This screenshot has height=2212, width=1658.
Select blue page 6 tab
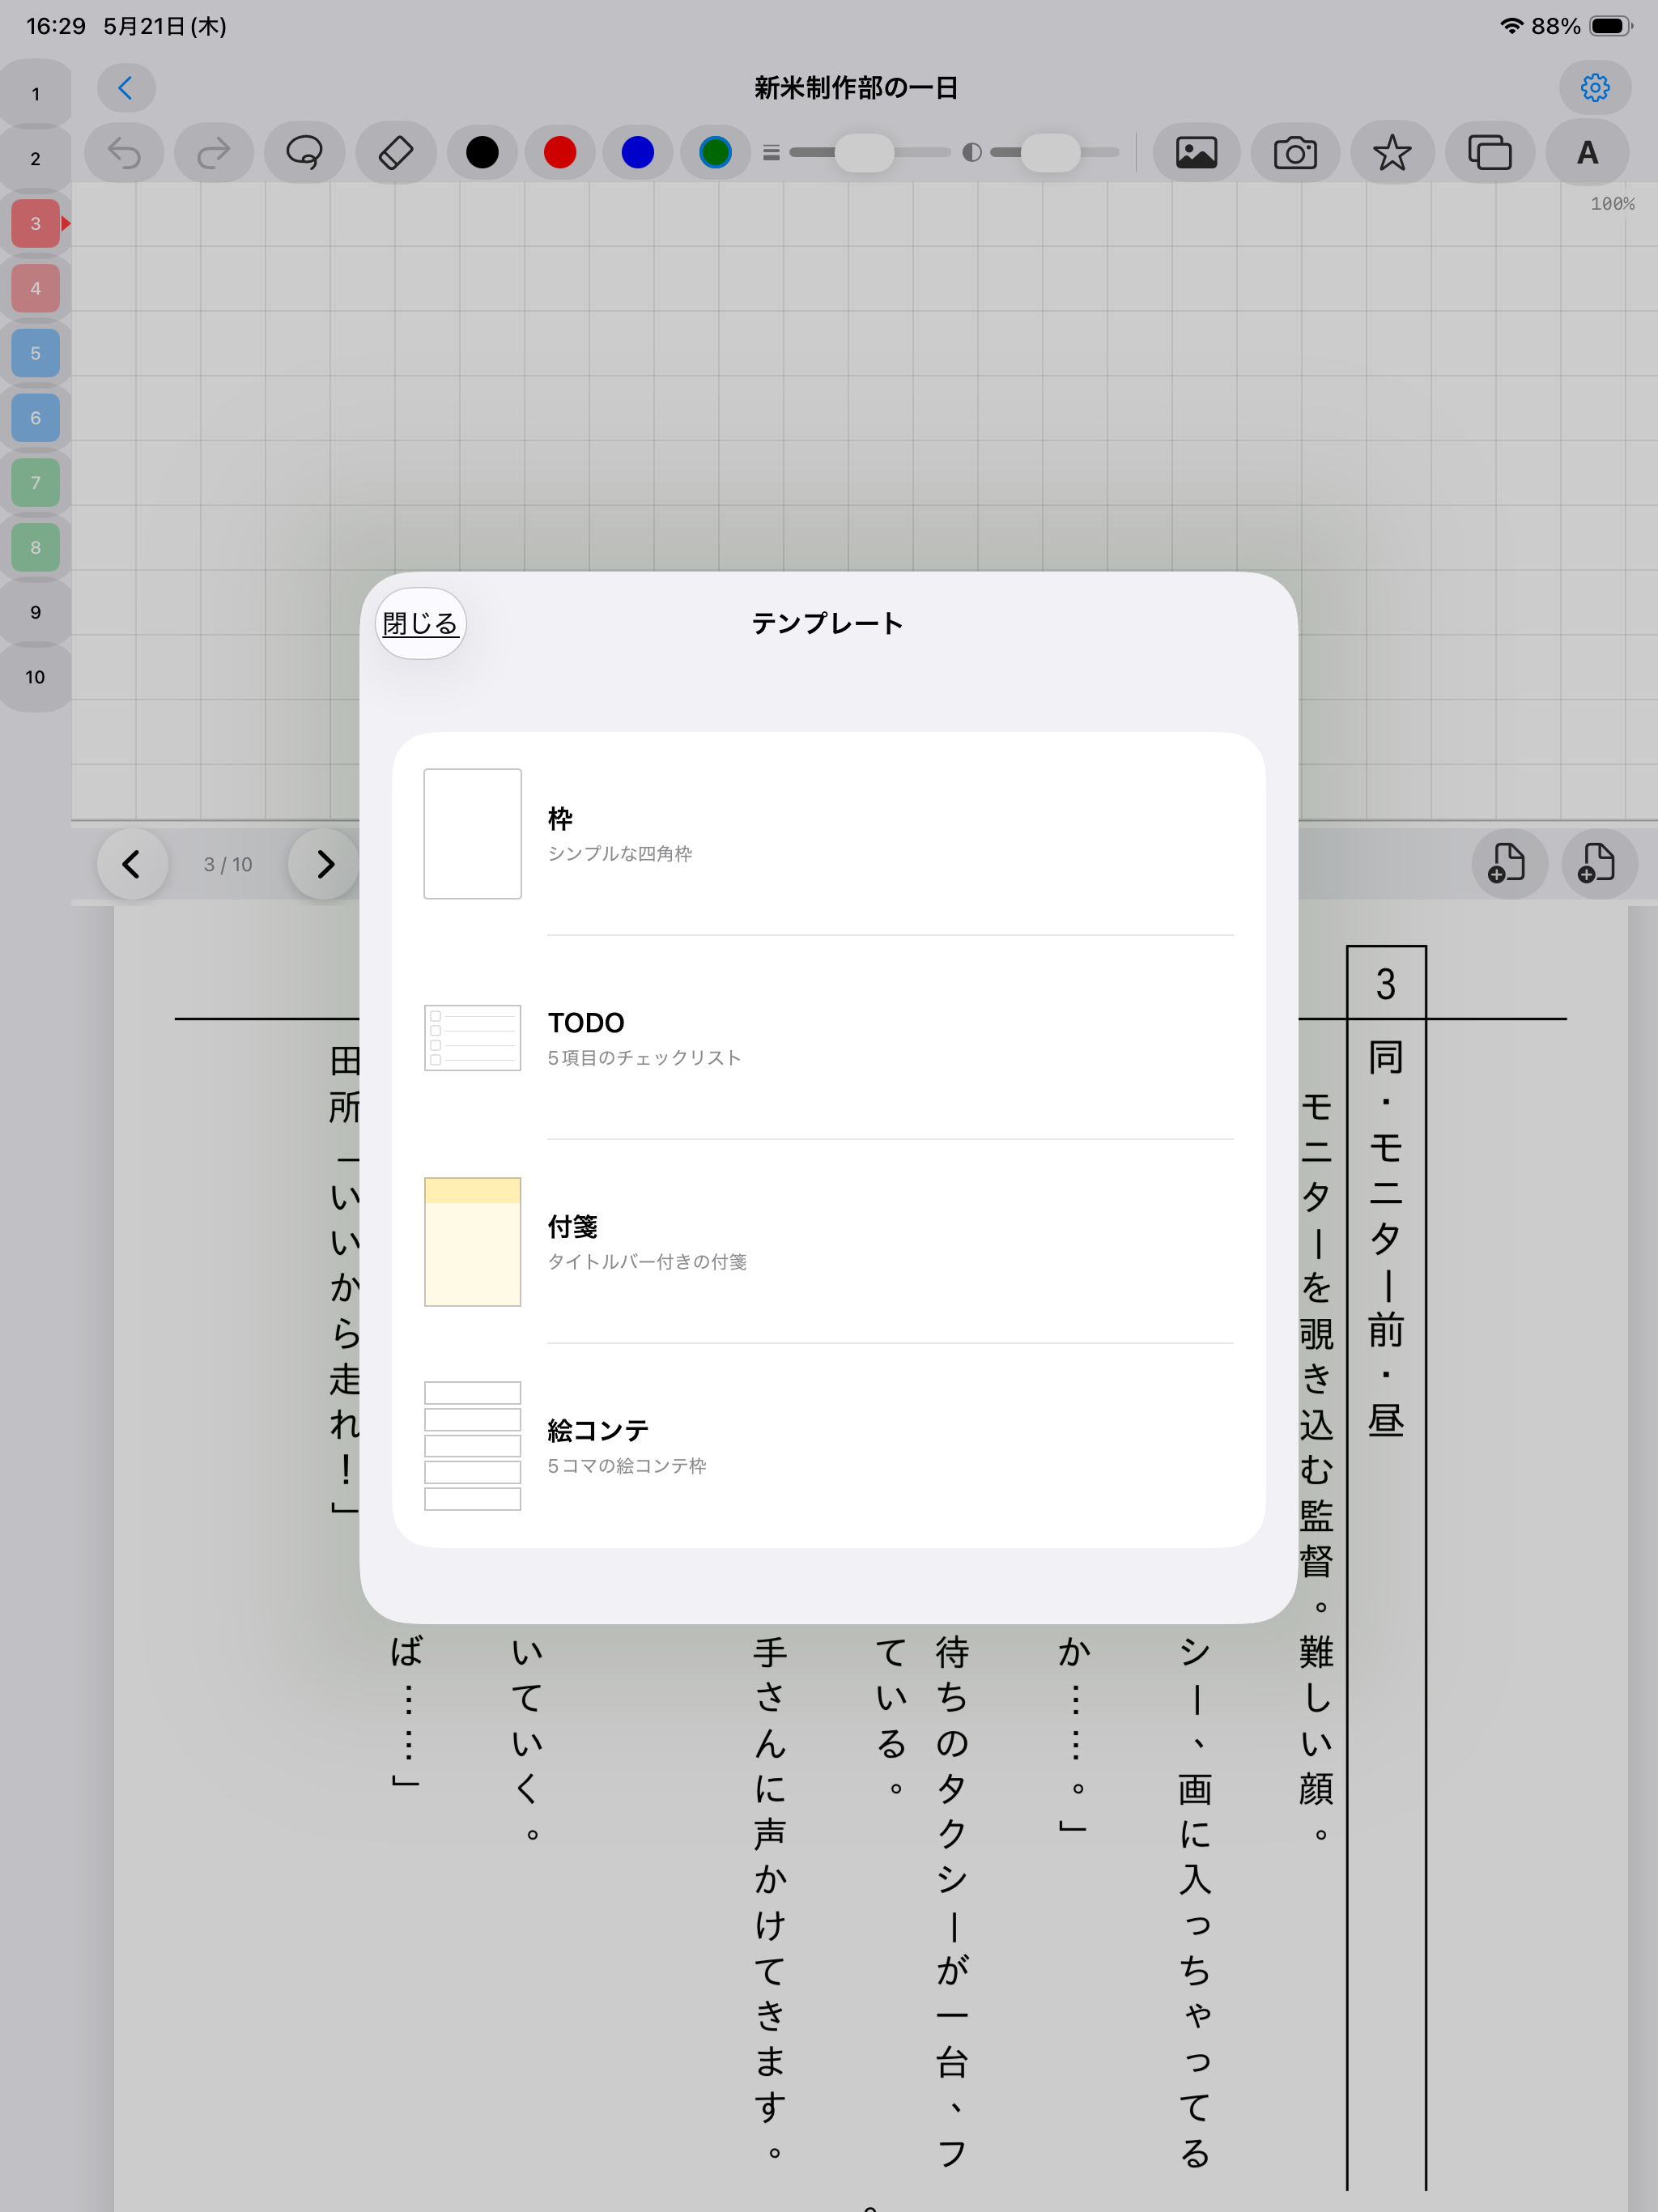tap(36, 418)
